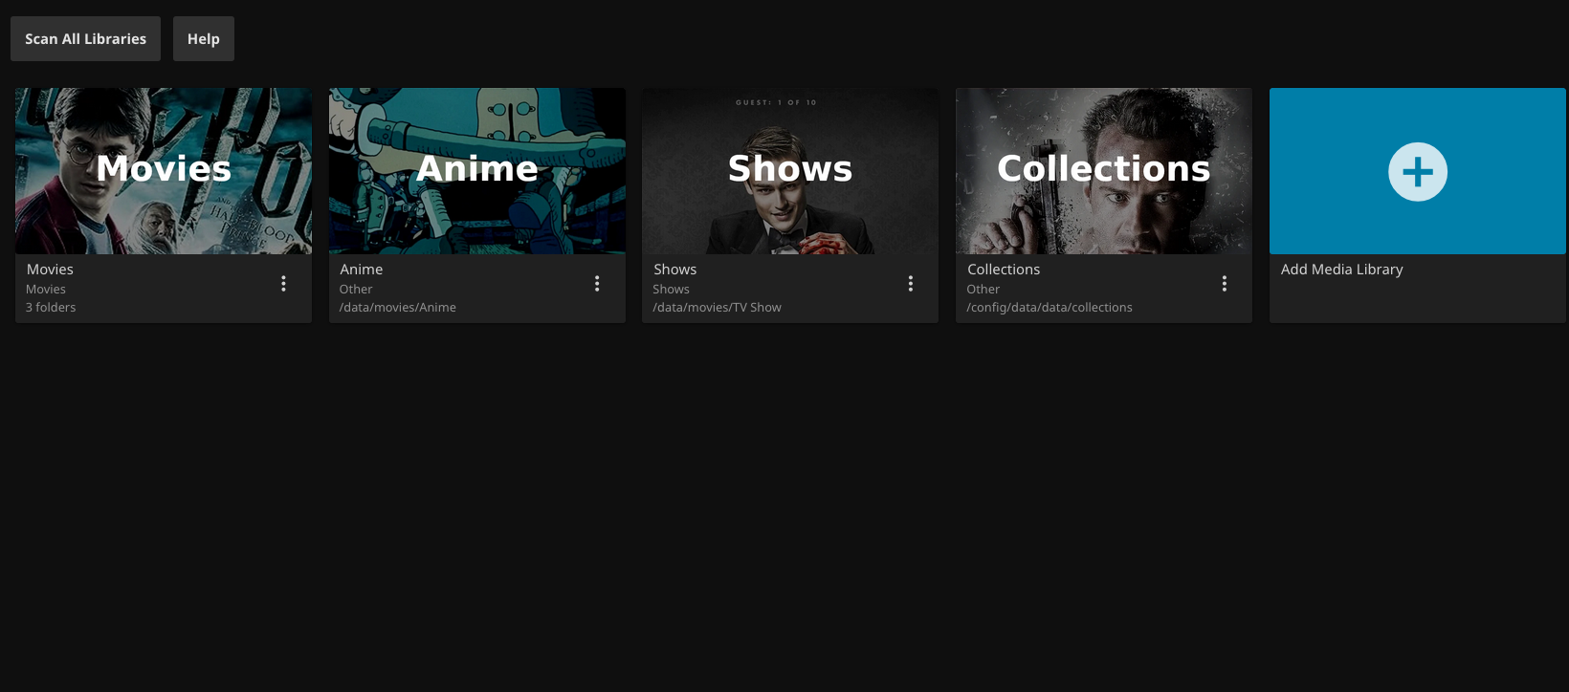Open the Shows library three-dot menu
This screenshot has width=1569, height=692.
[911, 284]
